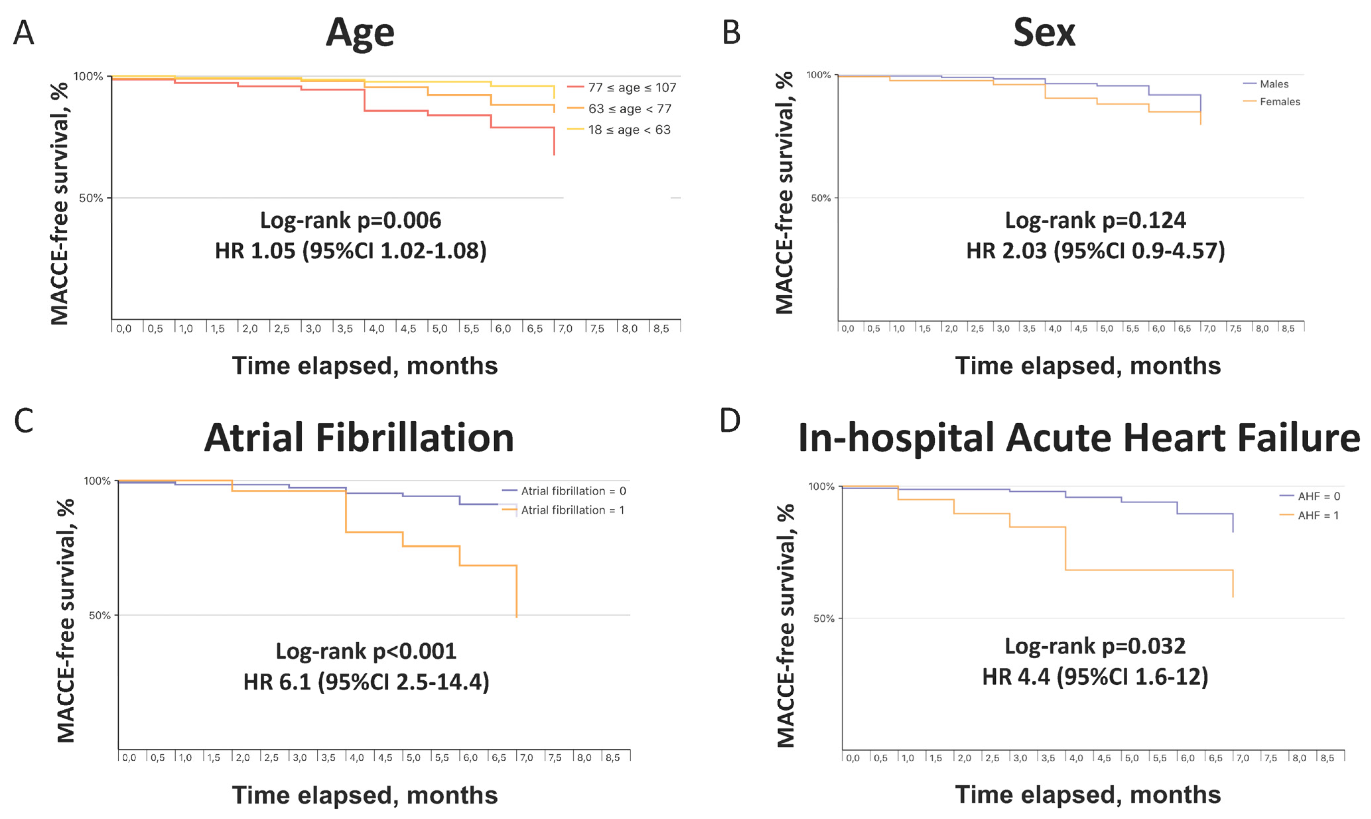Click the red 77 ≤ age ≤ 107 legend entry
The width and height of the screenshot is (1371, 819).
tap(621, 88)
